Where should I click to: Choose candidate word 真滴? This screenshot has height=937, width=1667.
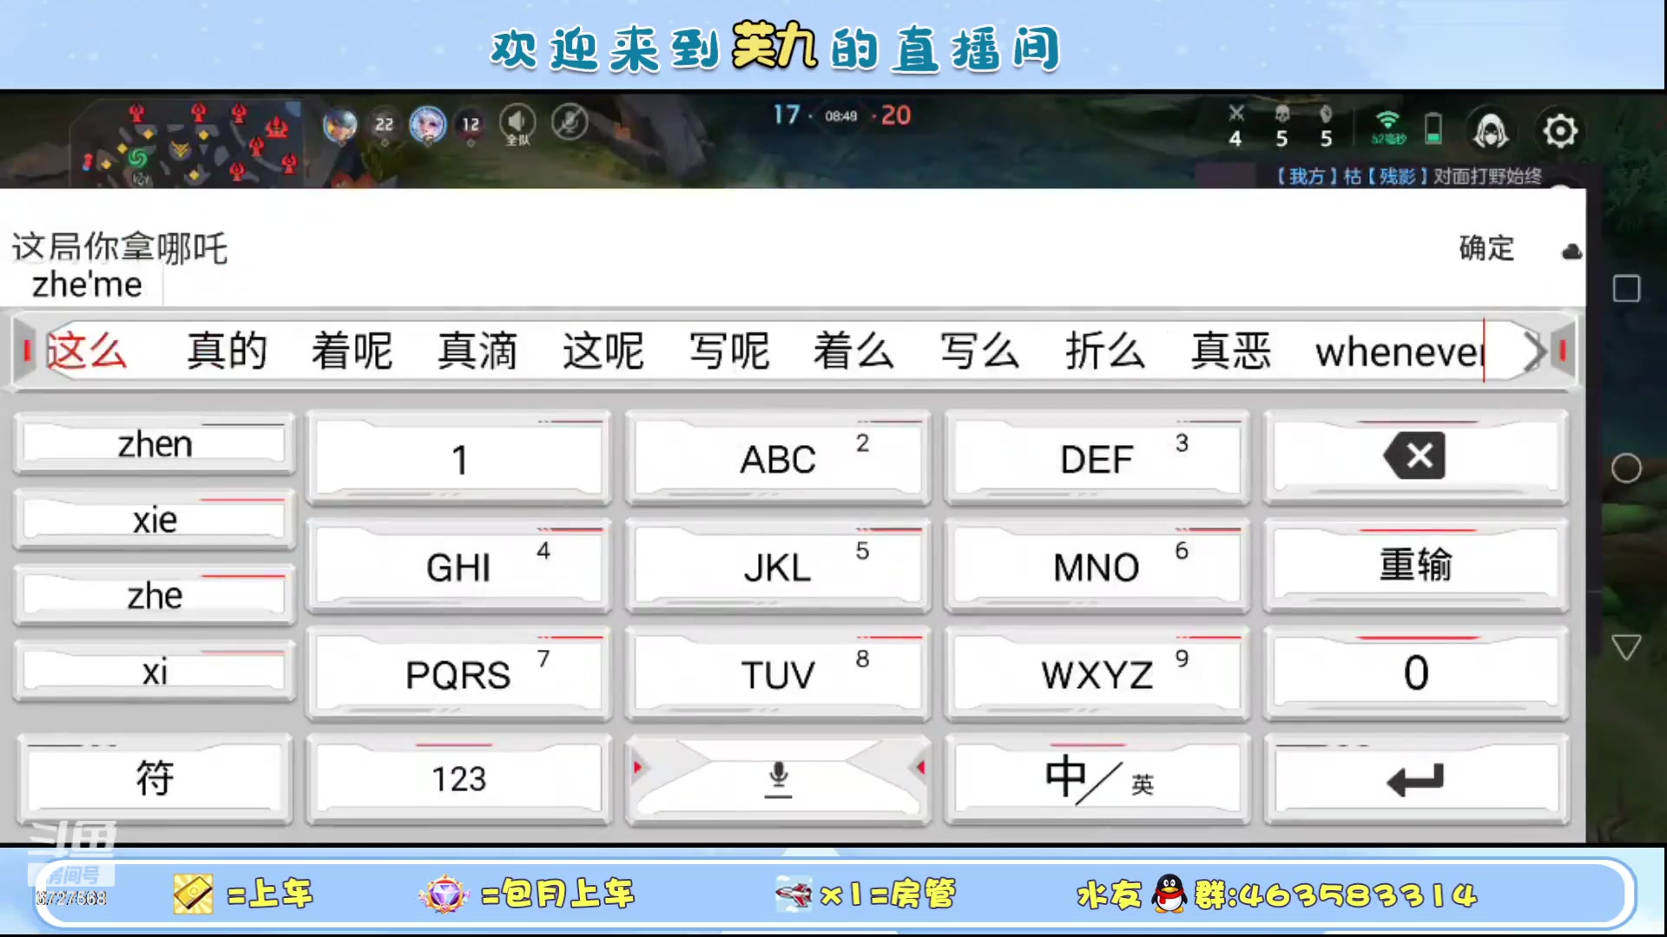[x=478, y=351]
